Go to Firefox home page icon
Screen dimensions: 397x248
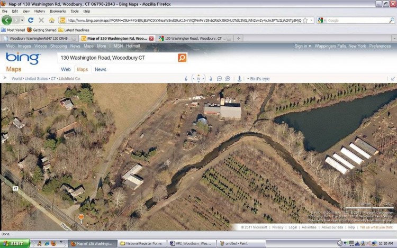(x=52, y=20)
